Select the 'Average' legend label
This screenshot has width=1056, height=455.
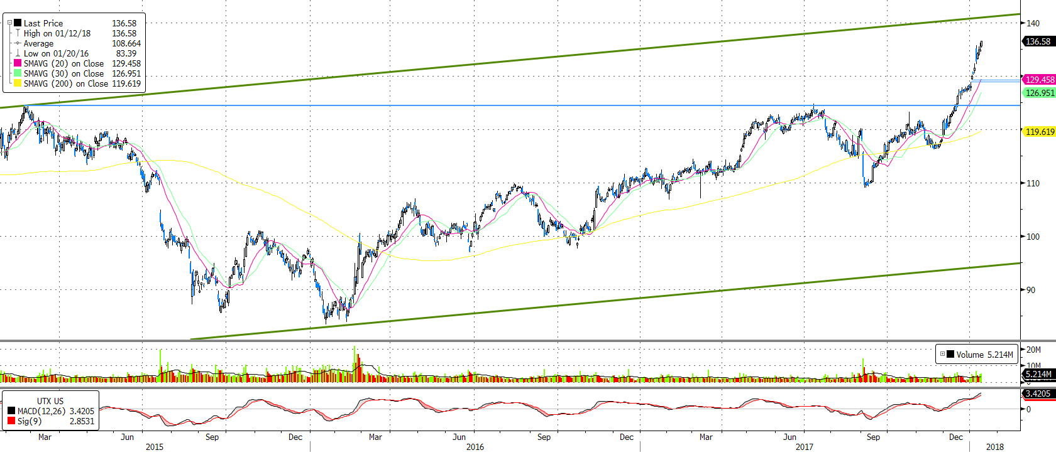tap(38, 43)
